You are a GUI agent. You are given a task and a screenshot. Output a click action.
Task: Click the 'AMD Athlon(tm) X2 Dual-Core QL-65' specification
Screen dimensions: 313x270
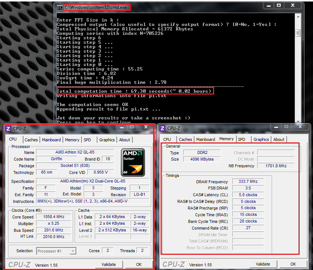pos(93,181)
